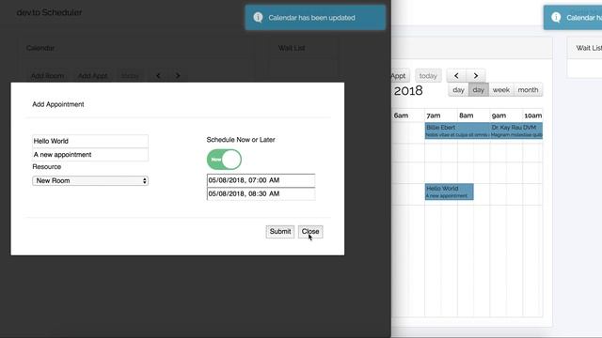Click the Wait List heading in right window
This screenshot has height=338, width=602.
tap(589, 48)
